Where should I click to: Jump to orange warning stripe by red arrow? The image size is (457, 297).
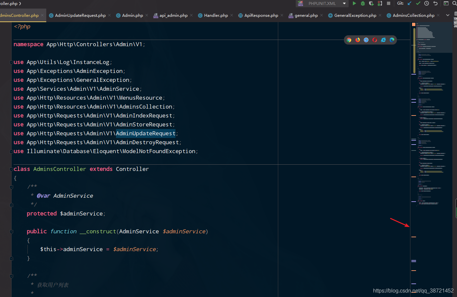click(414, 237)
